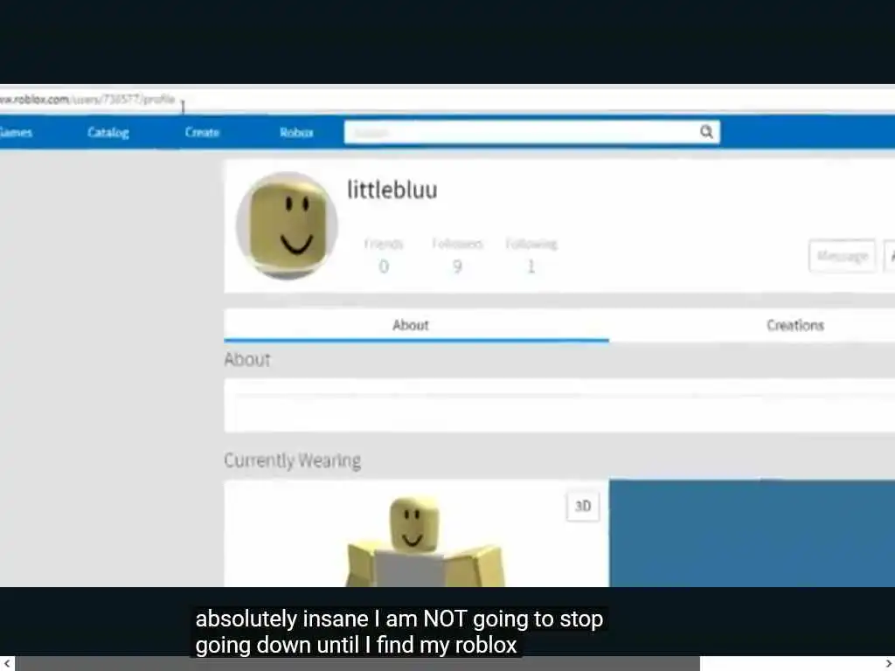This screenshot has height=671, width=895.
Task: Open the Games nav link
Action: click(16, 133)
